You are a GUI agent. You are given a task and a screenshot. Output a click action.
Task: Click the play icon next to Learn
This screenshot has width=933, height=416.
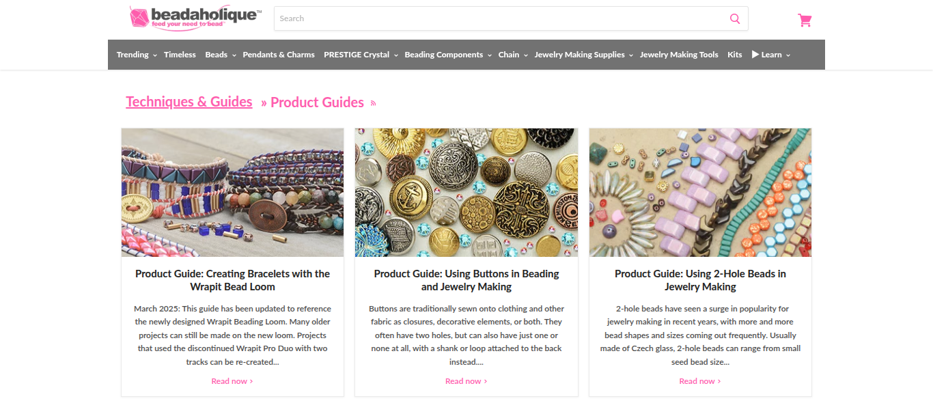click(x=755, y=55)
